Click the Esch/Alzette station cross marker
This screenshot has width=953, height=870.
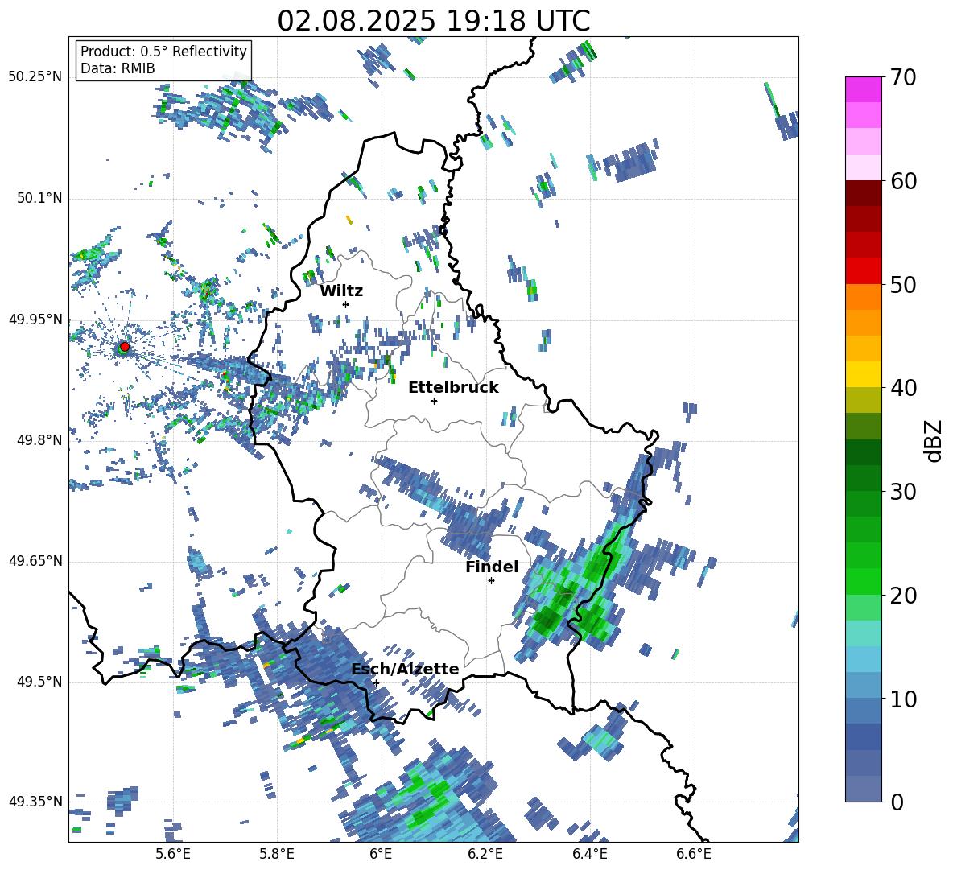point(376,682)
